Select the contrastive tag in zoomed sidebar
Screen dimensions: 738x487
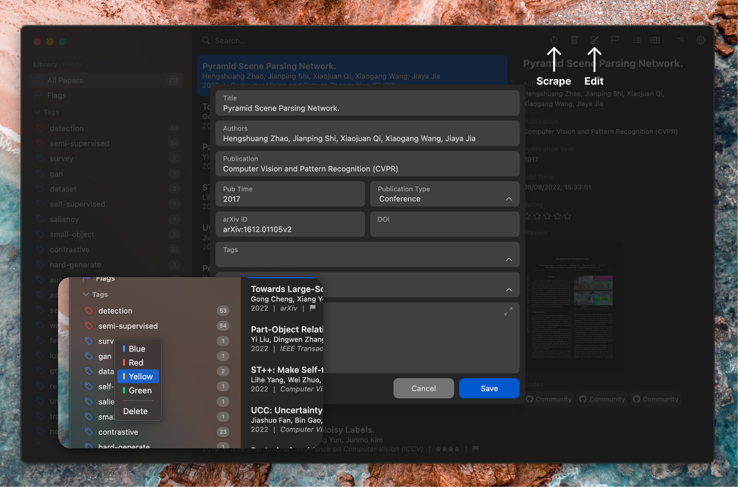tap(118, 432)
